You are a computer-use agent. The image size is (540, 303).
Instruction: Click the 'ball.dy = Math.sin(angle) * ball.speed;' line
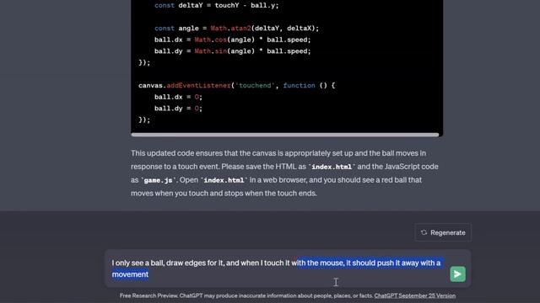click(x=233, y=51)
